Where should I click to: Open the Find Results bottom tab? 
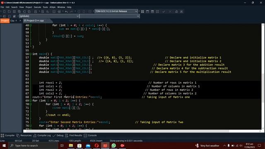[x=74, y=135]
